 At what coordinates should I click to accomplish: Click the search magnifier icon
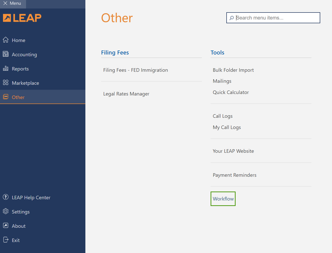(232, 18)
